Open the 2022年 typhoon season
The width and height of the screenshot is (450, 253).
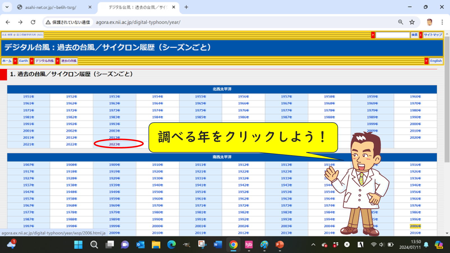71,144
